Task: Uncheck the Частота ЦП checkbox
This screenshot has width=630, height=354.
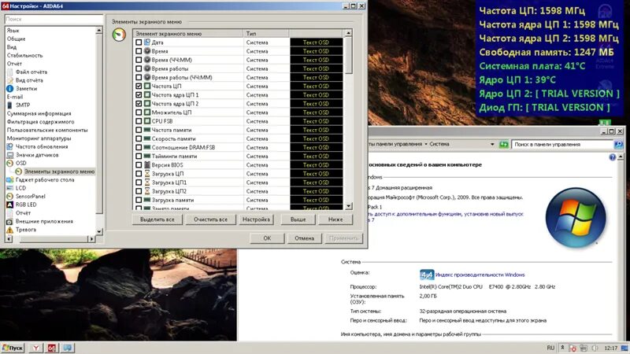Action: point(139,86)
